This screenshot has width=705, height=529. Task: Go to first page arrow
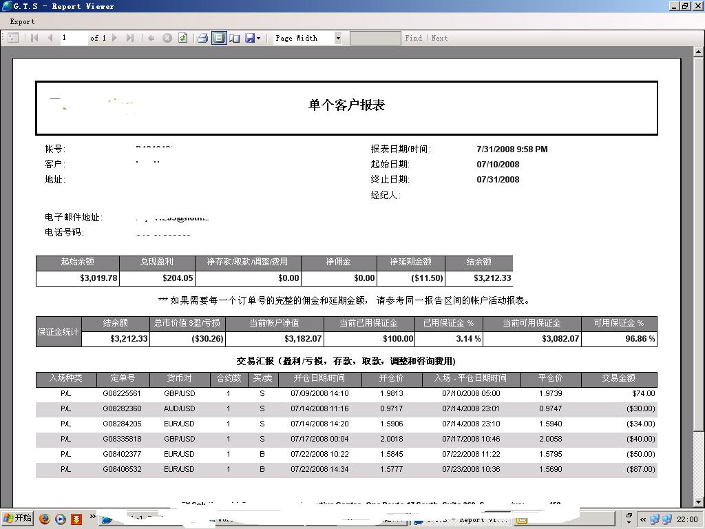pyautogui.click(x=34, y=39)
